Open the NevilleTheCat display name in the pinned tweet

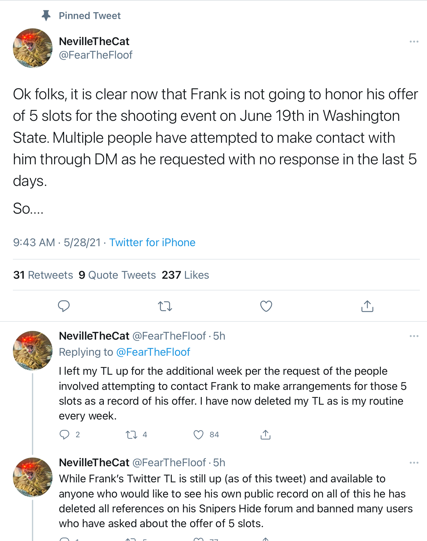(94, 41)
